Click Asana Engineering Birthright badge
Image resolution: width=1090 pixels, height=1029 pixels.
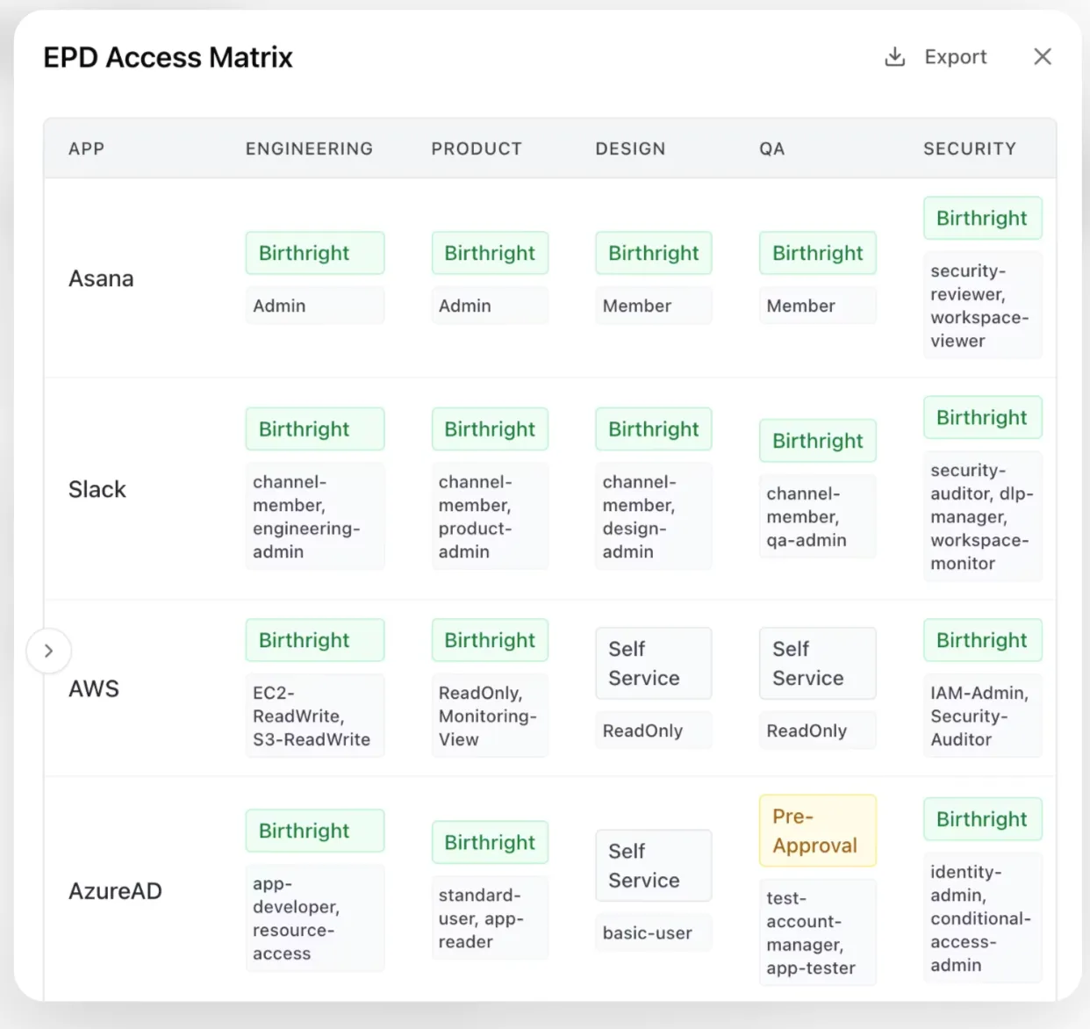click(x=315, y=253)
